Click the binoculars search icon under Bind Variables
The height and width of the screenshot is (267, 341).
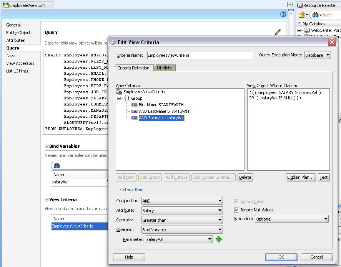(57, 166)
